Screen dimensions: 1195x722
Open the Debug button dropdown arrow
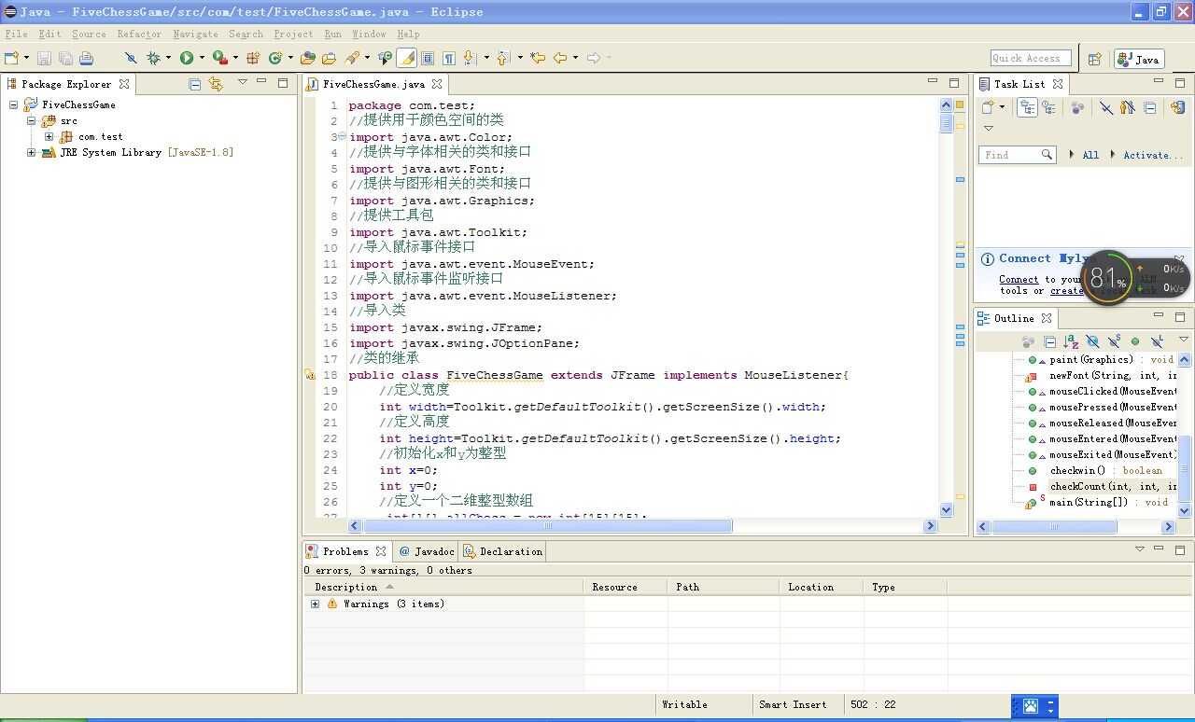(168, 58)
